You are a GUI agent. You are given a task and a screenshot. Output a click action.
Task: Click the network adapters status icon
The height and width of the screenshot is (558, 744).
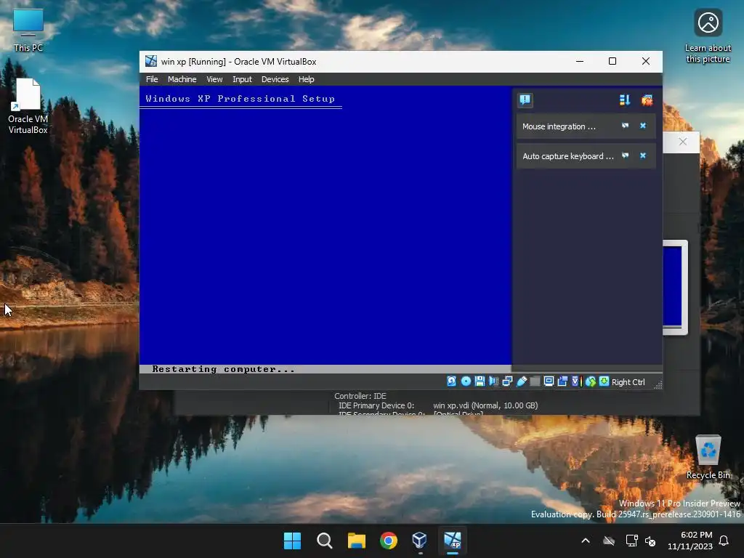click(507, 381)
